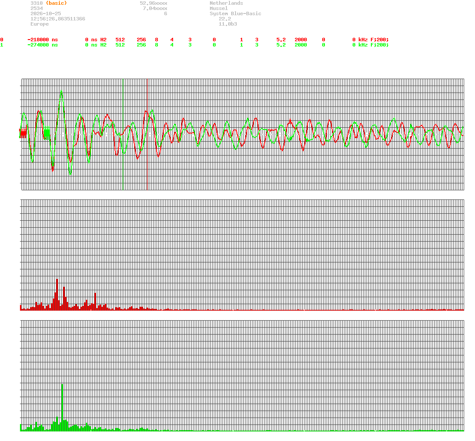The height and width of the screenshot is (441, 475).
Task: Click the red 0 kHz F;200; text
Action: (370, 40)
